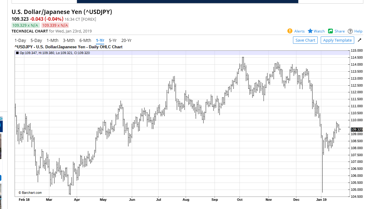Image resolution: width=367 pixels, height=209 pixels.
Task: Click the OHLC values readout bar
Action: [182, 53]
